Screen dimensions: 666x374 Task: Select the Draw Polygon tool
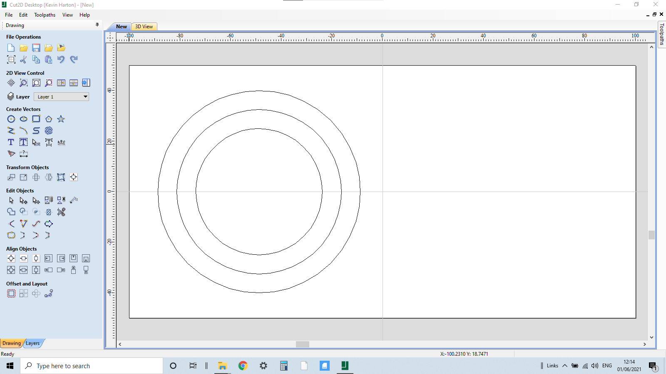tap(49, 119)
